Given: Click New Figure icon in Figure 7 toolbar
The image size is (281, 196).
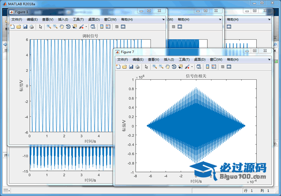Looking at the screenshot, I should point(118,67).
